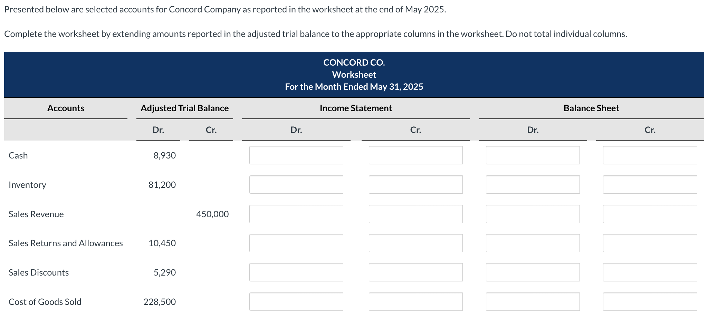708x317 pixels.
Task: Select the Income Statement Dr. box for Inventory
Action: (x=296, y=184)
